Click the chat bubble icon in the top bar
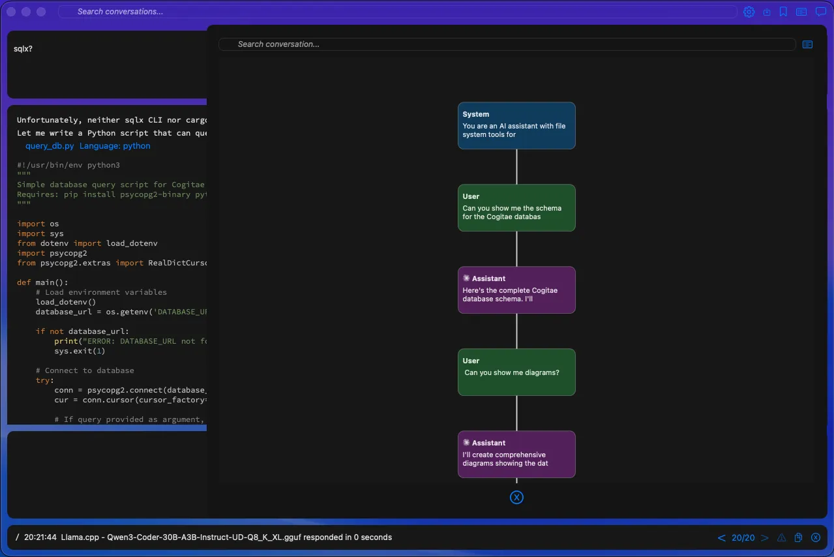Viewport: 834px width, 557px height. tap(820, 12)
